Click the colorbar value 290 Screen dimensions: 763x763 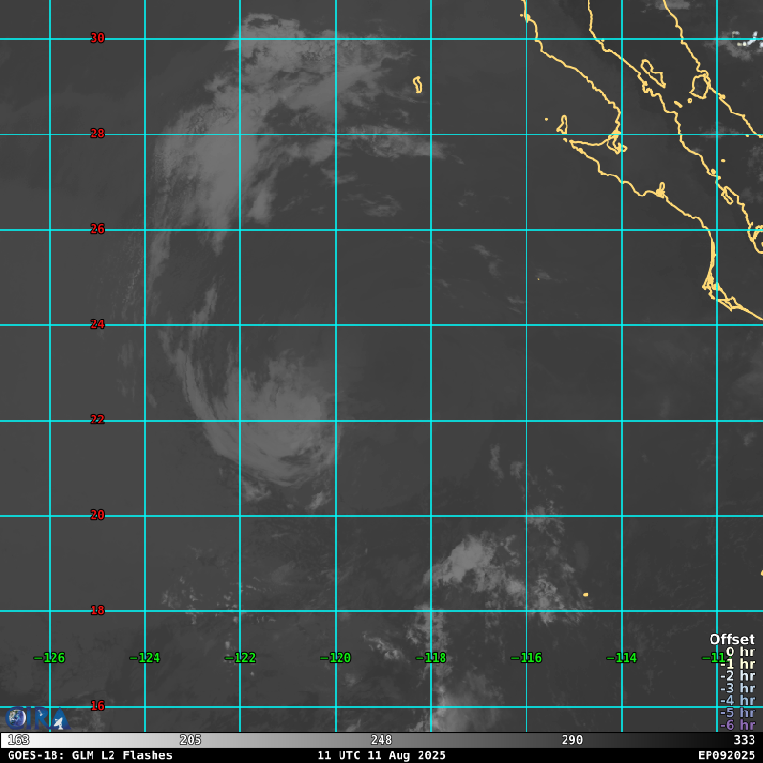tap(572, 740)
